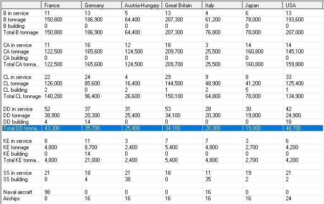Click Italy SS building value 35

click(208, 179)
